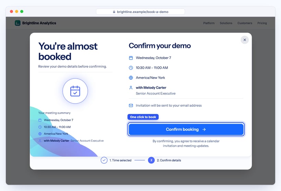Close the booking dialog with X
The image size is (281, 191).
pyautogui.click(x=245, y=40)
